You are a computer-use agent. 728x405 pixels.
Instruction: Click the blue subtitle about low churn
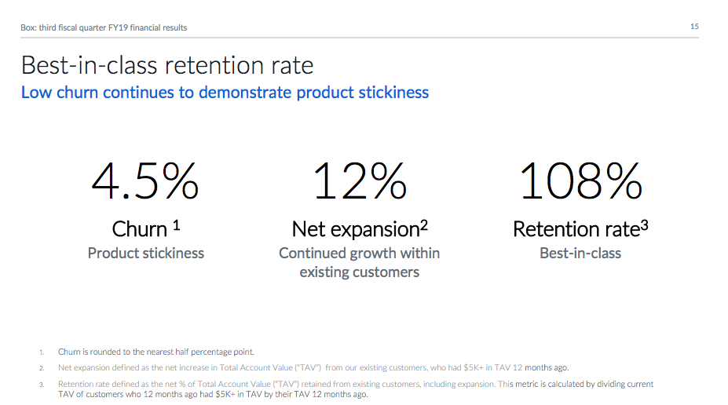pos(225,93)
